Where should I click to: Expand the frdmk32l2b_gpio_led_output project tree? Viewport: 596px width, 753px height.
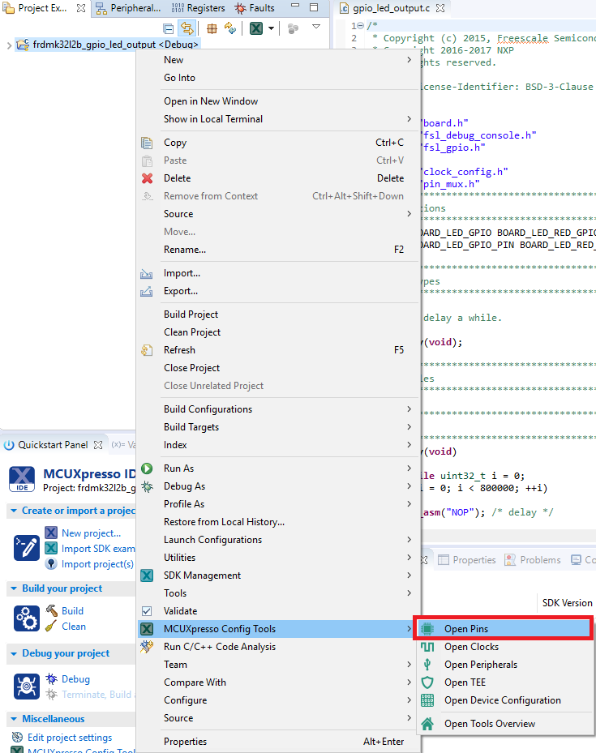coord(9,45)
